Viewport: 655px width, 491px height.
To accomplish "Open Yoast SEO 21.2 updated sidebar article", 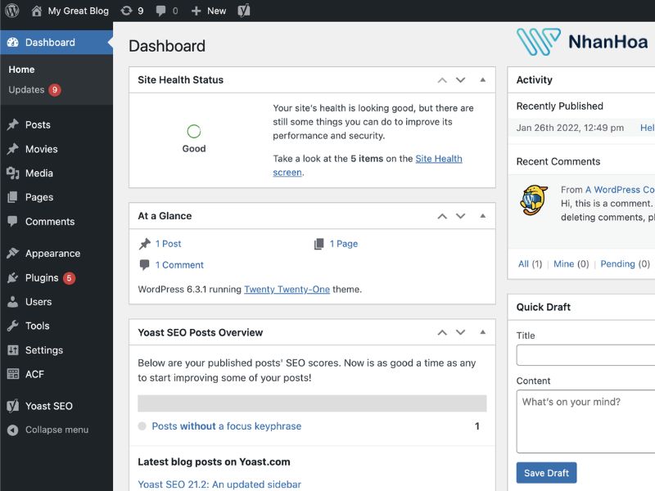I will coord(219,484).
